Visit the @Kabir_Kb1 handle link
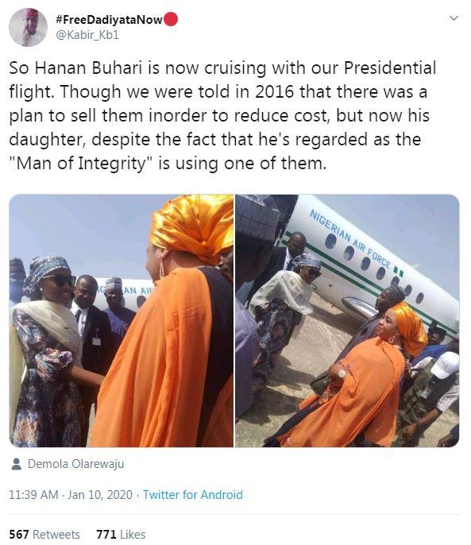The width and height of the screenshot is (471, 545). pos(87,35)
